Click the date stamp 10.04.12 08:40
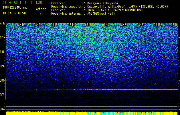 (x=15, y=13)
